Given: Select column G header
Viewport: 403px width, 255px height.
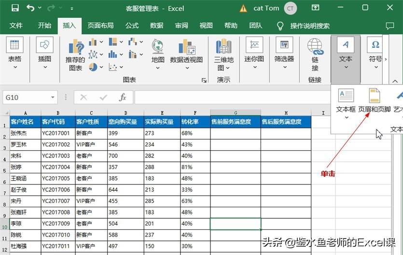Looking at the screenshot, I should coord(236,113).
